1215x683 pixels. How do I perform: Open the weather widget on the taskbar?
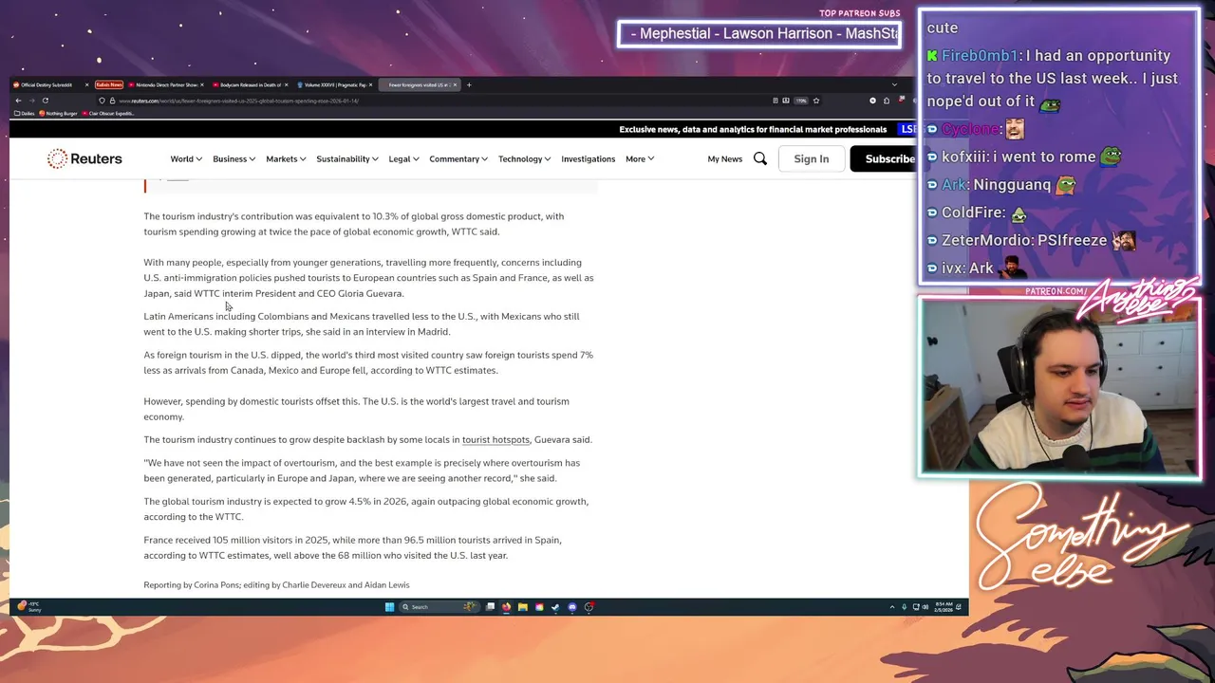pos(28,606)
